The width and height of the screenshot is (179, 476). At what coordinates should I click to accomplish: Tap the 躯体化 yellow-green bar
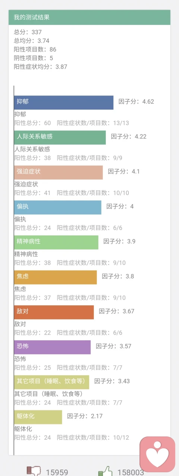coord(38,417)
